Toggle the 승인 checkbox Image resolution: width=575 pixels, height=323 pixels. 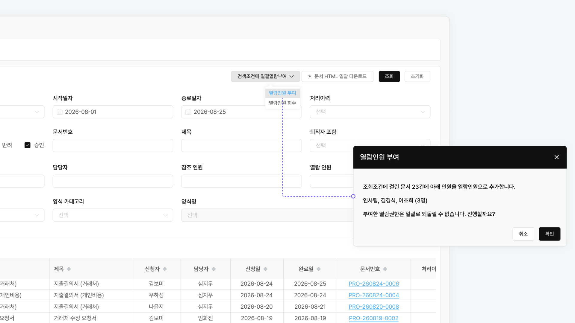tap(28, 145)
